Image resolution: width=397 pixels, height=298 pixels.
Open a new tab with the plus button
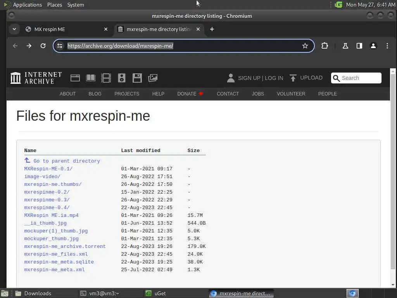click(212, 29)
